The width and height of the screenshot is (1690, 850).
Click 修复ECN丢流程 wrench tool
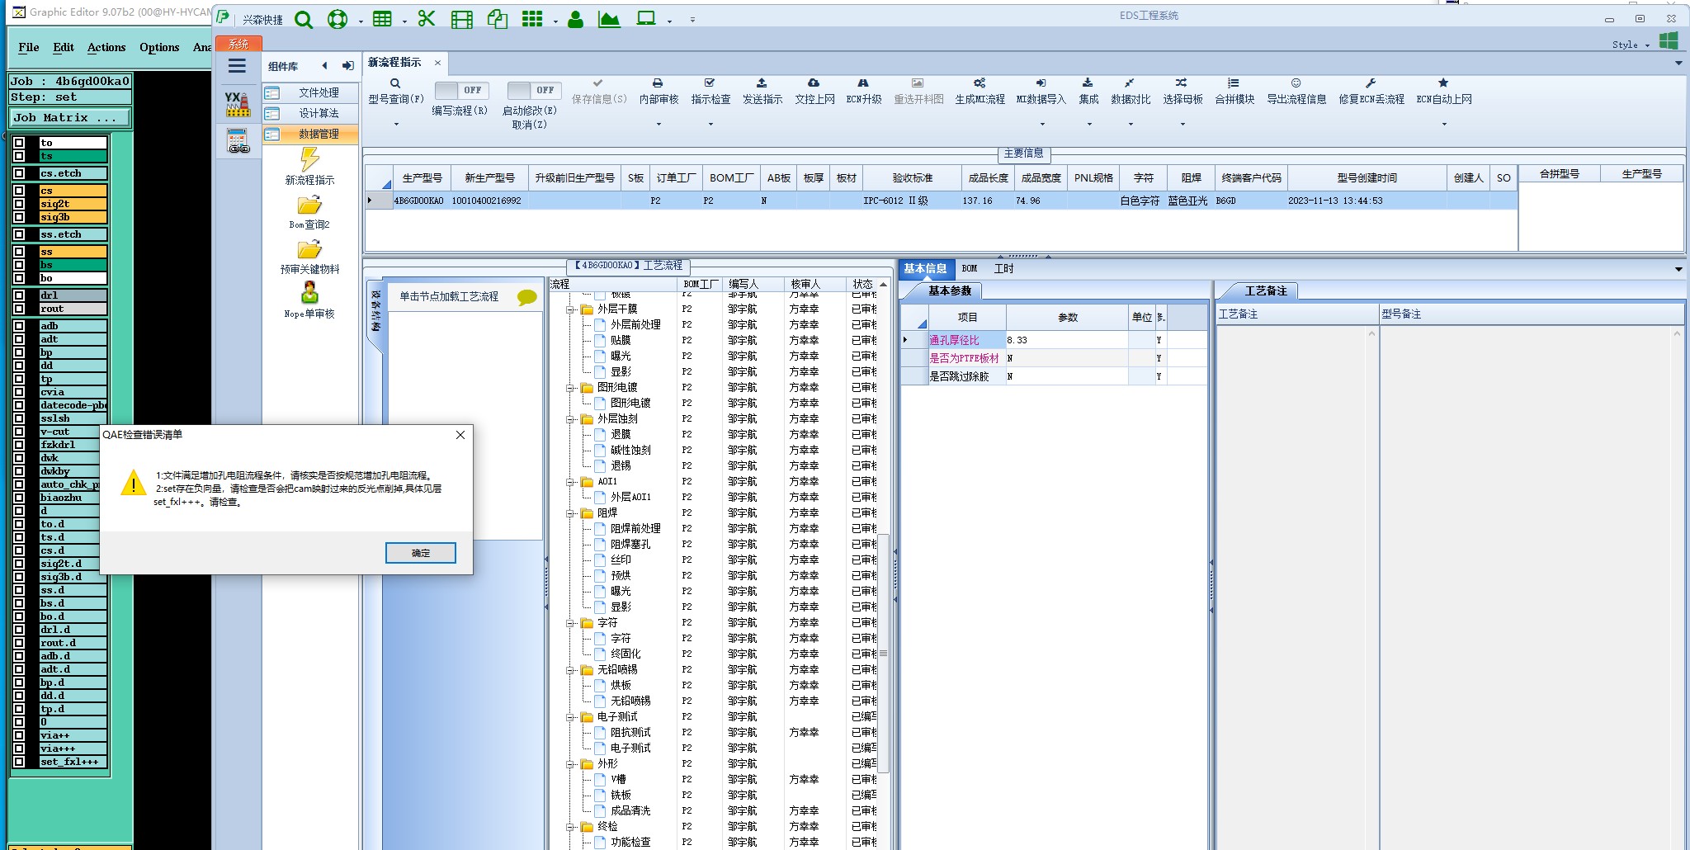tap(1371, 92)
